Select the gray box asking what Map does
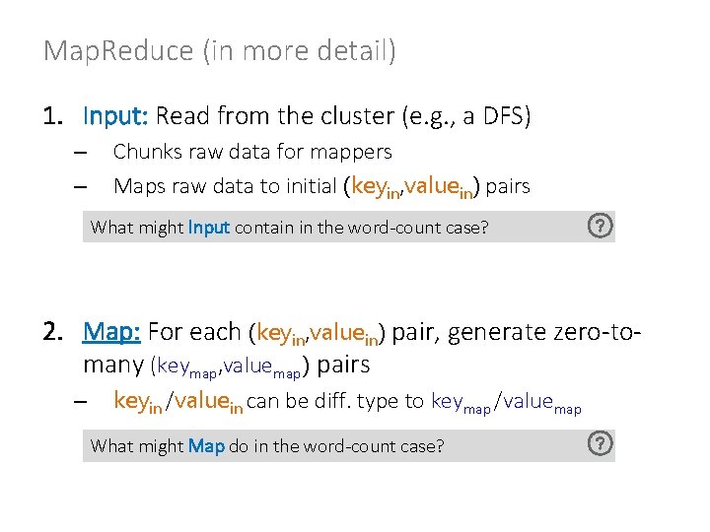This screenshot has height=532, width=710. tap(349, 445)
